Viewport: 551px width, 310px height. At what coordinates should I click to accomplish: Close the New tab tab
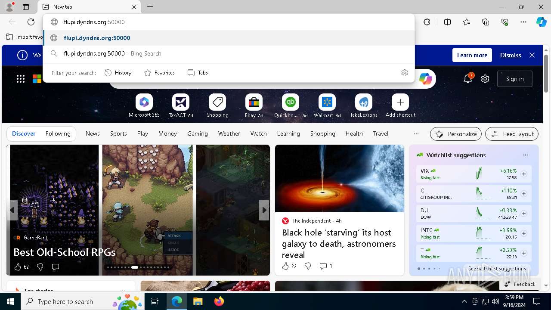[134, 7]
